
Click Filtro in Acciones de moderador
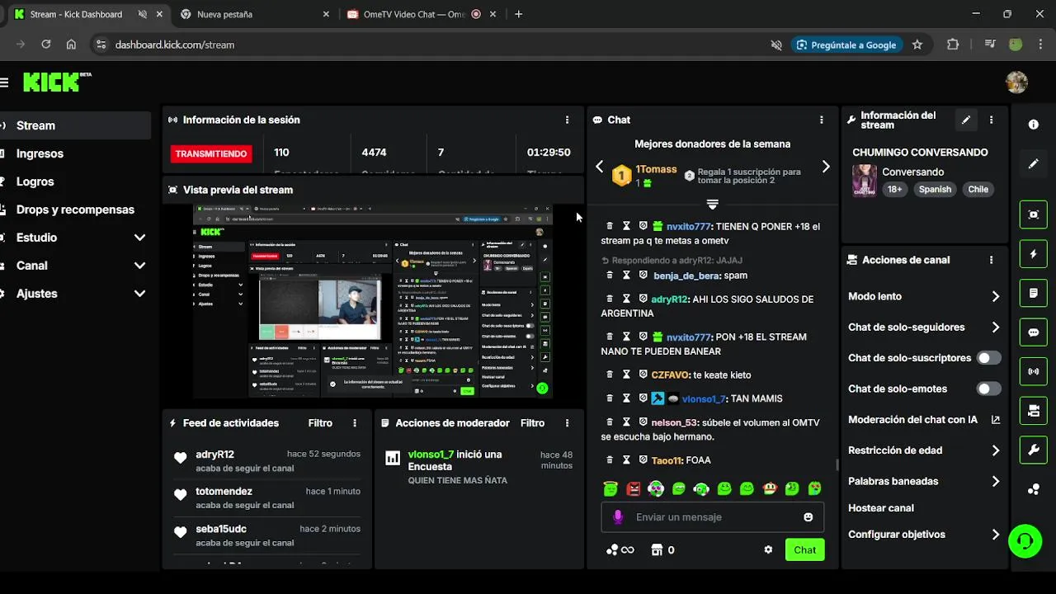tap(532, 423)
